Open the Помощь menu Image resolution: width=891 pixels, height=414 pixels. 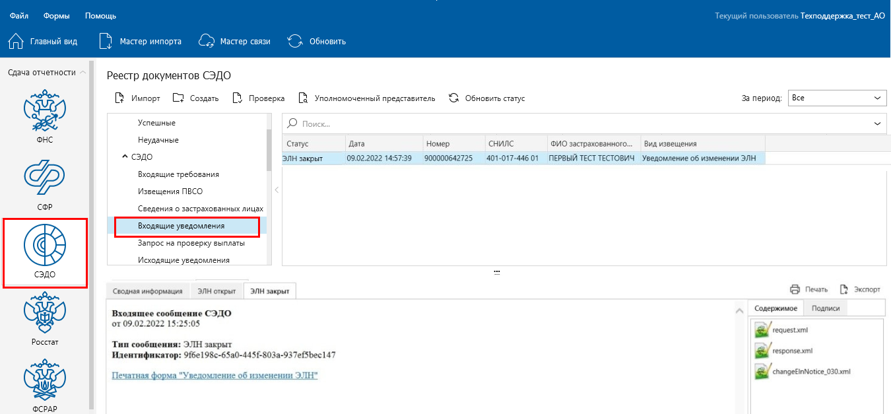coord(100,15)
